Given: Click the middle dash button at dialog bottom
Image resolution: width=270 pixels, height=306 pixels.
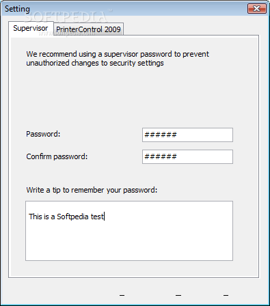Looking at the screenshot, I should [x=178, y=296].
